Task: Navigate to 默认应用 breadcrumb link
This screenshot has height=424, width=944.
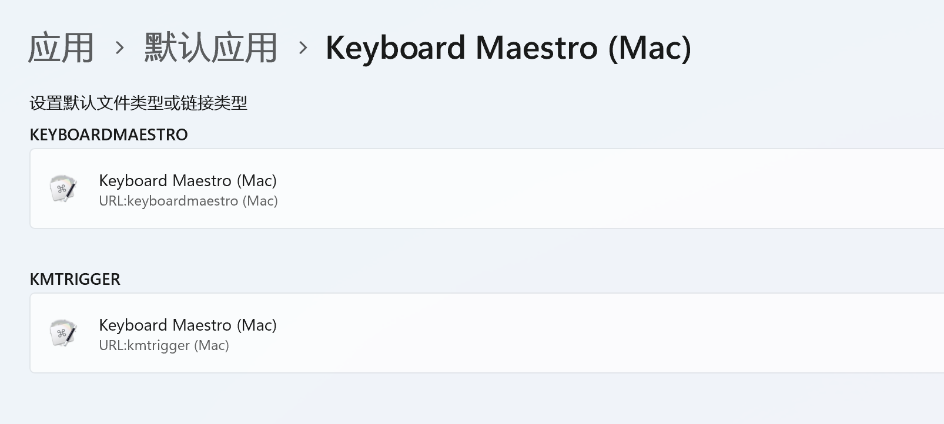Action: [211, 48]
